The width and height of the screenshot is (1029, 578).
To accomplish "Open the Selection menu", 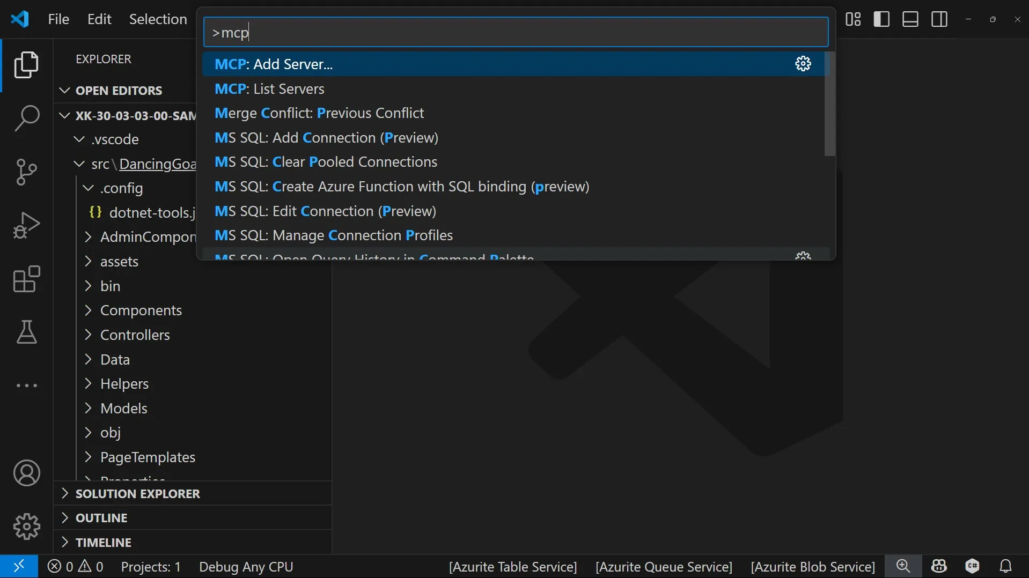I will 158,19.
